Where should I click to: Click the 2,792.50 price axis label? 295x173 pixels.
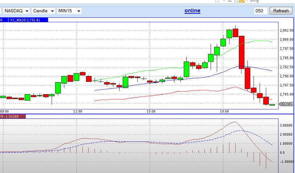tap(287, 67)
